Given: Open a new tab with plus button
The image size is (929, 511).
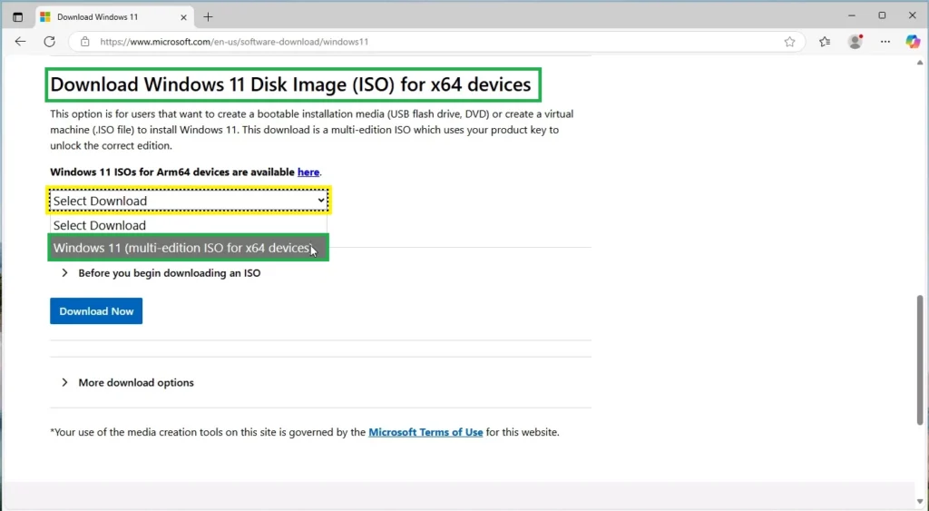Looking at the screenshot, I should (208, 17).
